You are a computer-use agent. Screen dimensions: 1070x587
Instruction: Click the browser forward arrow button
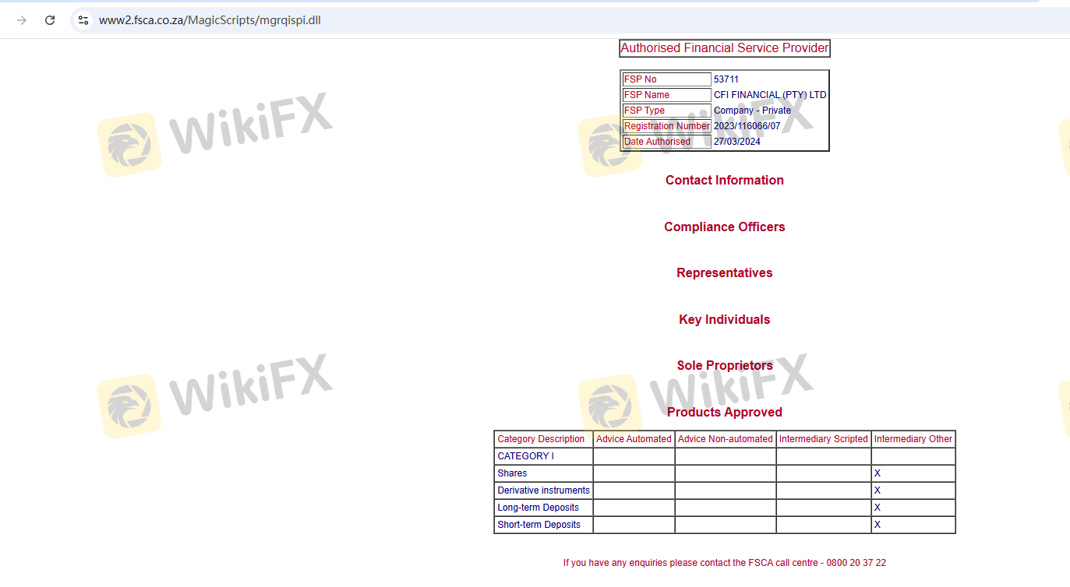22,20
